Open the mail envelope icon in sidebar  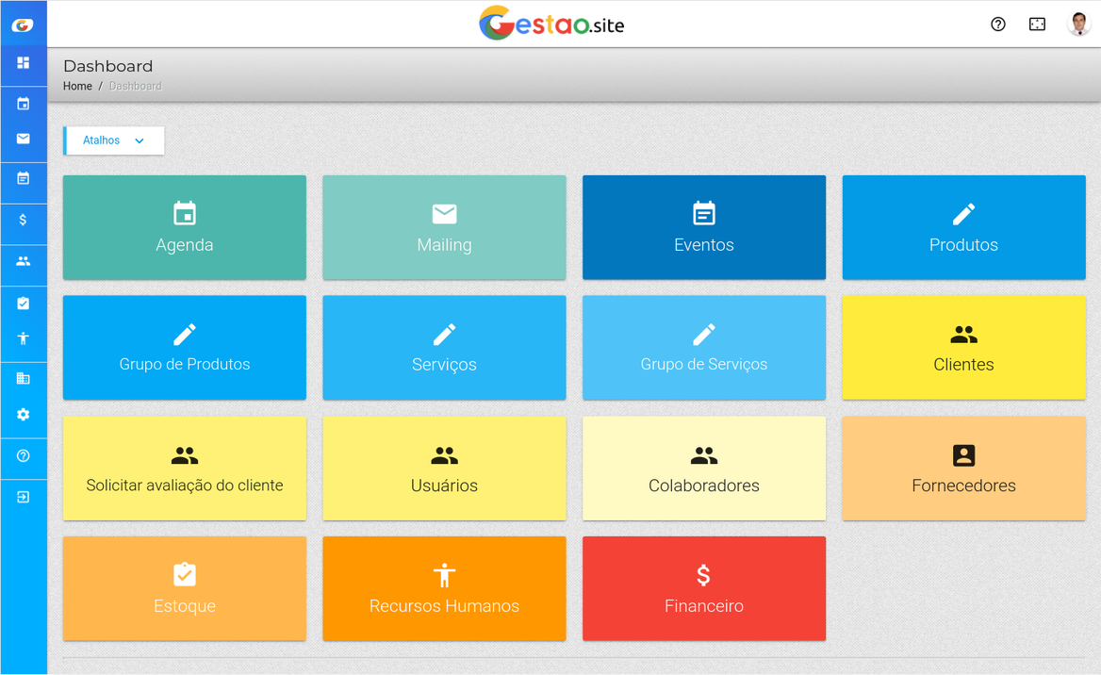click(24, 139)
